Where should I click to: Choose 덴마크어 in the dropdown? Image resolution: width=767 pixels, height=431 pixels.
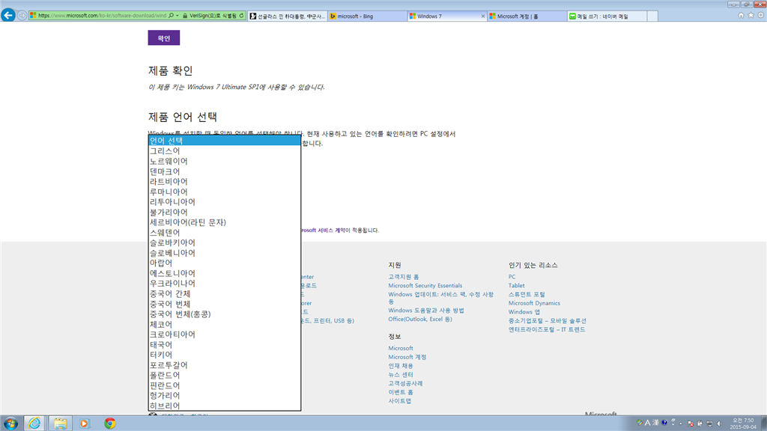(225, 171)
